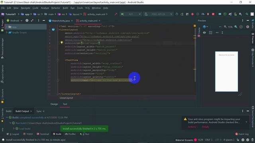Open the Build menu in the menu bar
The height and width of the screenshot is (143, 255).
(x=65, y=8)
